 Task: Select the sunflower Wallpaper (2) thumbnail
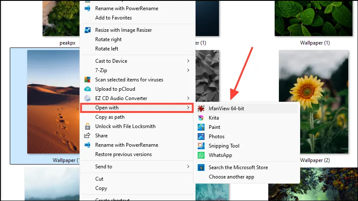click(313, 102)
